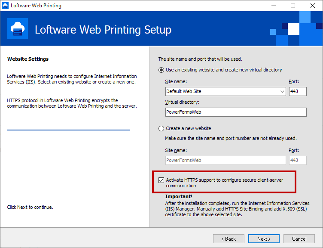Image resolution: width=323 pixels, height=248 pixels.
Task: Click the 'Site name:' label under 'Use an existing website'
Action: (x=176, y=81)
